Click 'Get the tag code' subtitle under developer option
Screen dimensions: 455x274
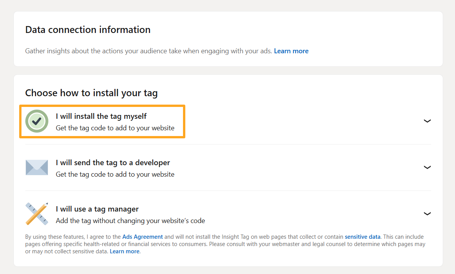point(115,174)
